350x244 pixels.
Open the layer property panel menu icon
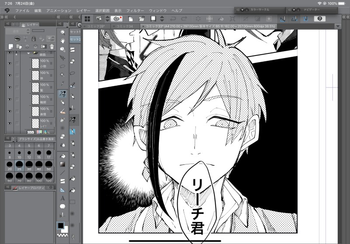point(7,187)
